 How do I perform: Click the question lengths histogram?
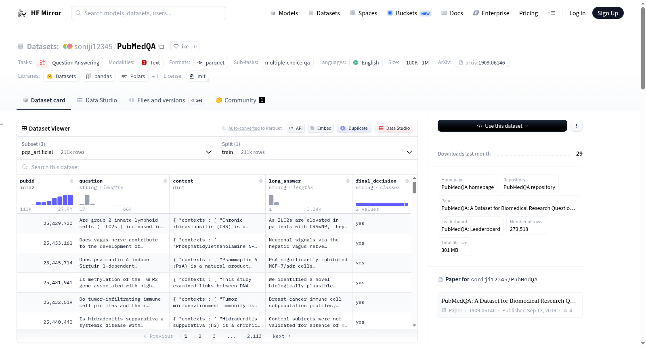[106, 200]
